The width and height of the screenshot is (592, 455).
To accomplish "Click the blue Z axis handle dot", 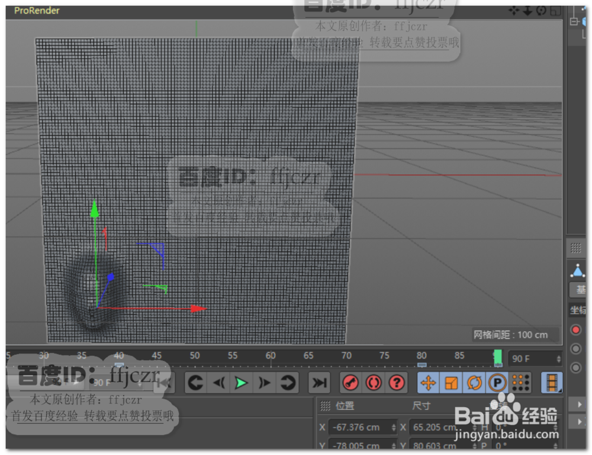I will point(111,277).
